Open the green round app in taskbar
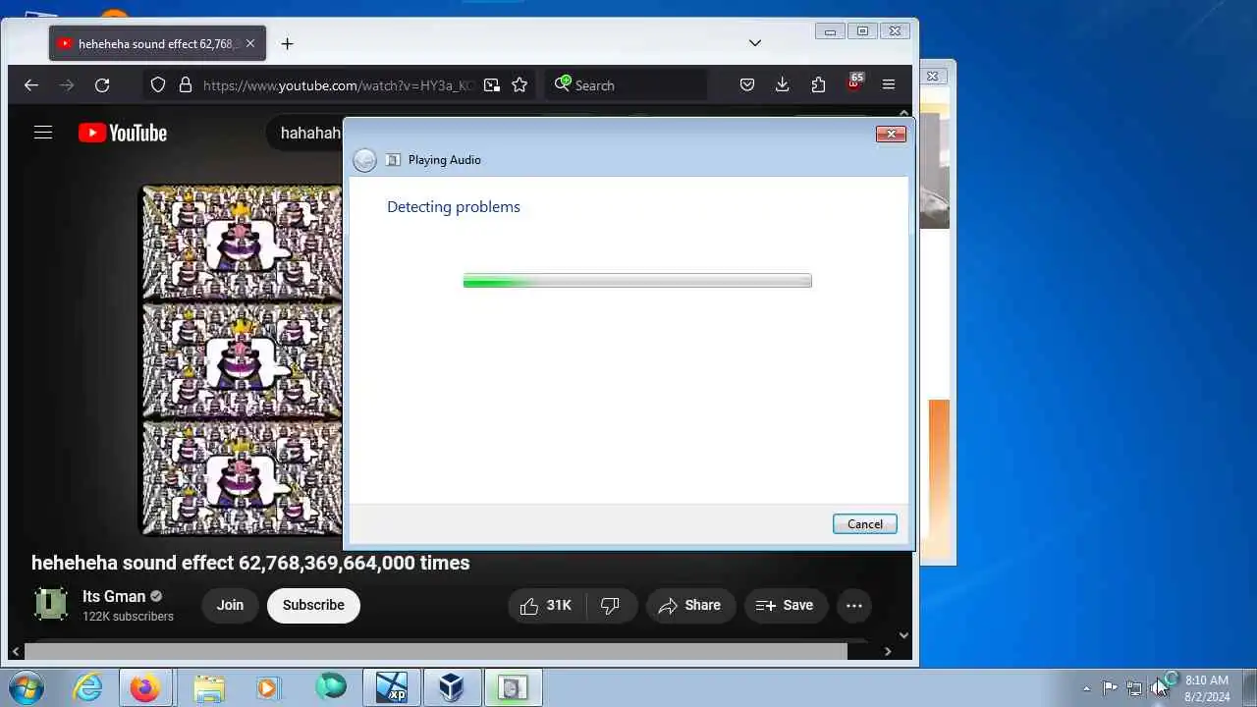The height and width of the screenshot is (707, 1257). coord(331,687)
